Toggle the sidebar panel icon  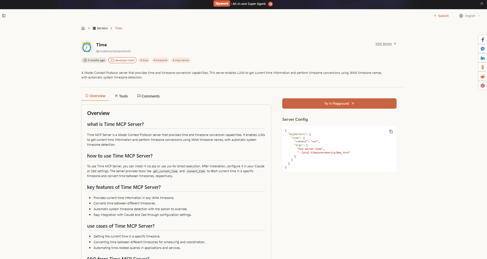click(x=4, y=16)
